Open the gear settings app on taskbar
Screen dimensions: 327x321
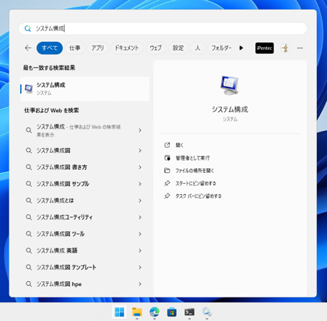pos(207,312)
